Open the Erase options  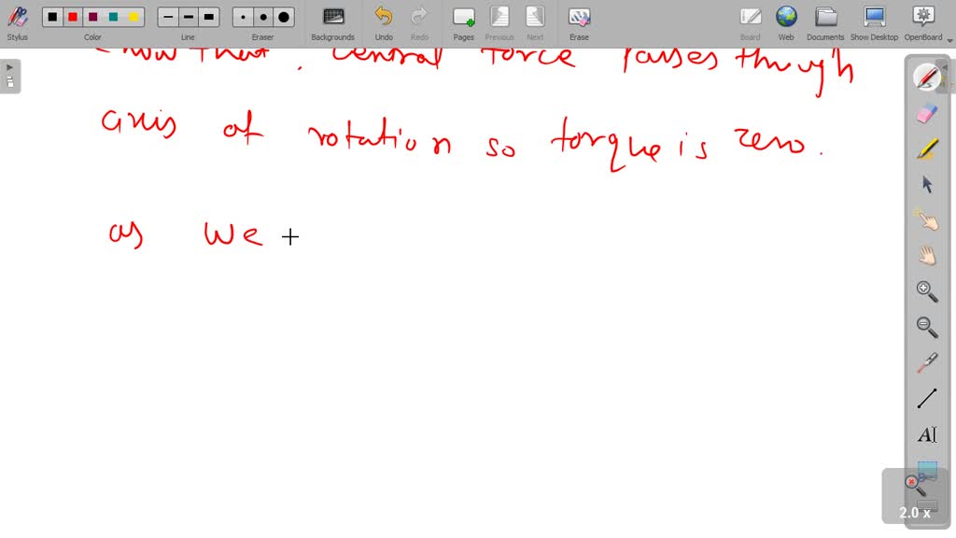point(579,23)
